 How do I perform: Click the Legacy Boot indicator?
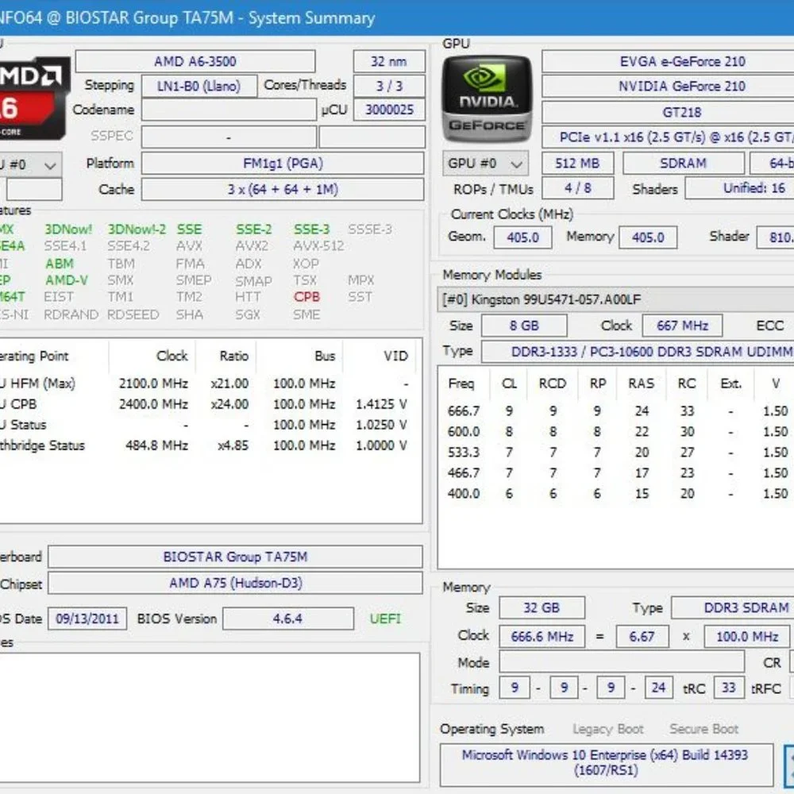(607, 729)
